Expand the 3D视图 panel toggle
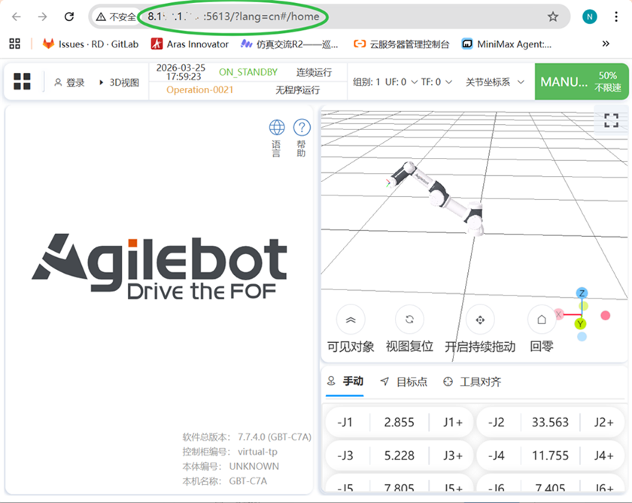The width and height of the screenshot is (632, 503). [x=119, y=83]
